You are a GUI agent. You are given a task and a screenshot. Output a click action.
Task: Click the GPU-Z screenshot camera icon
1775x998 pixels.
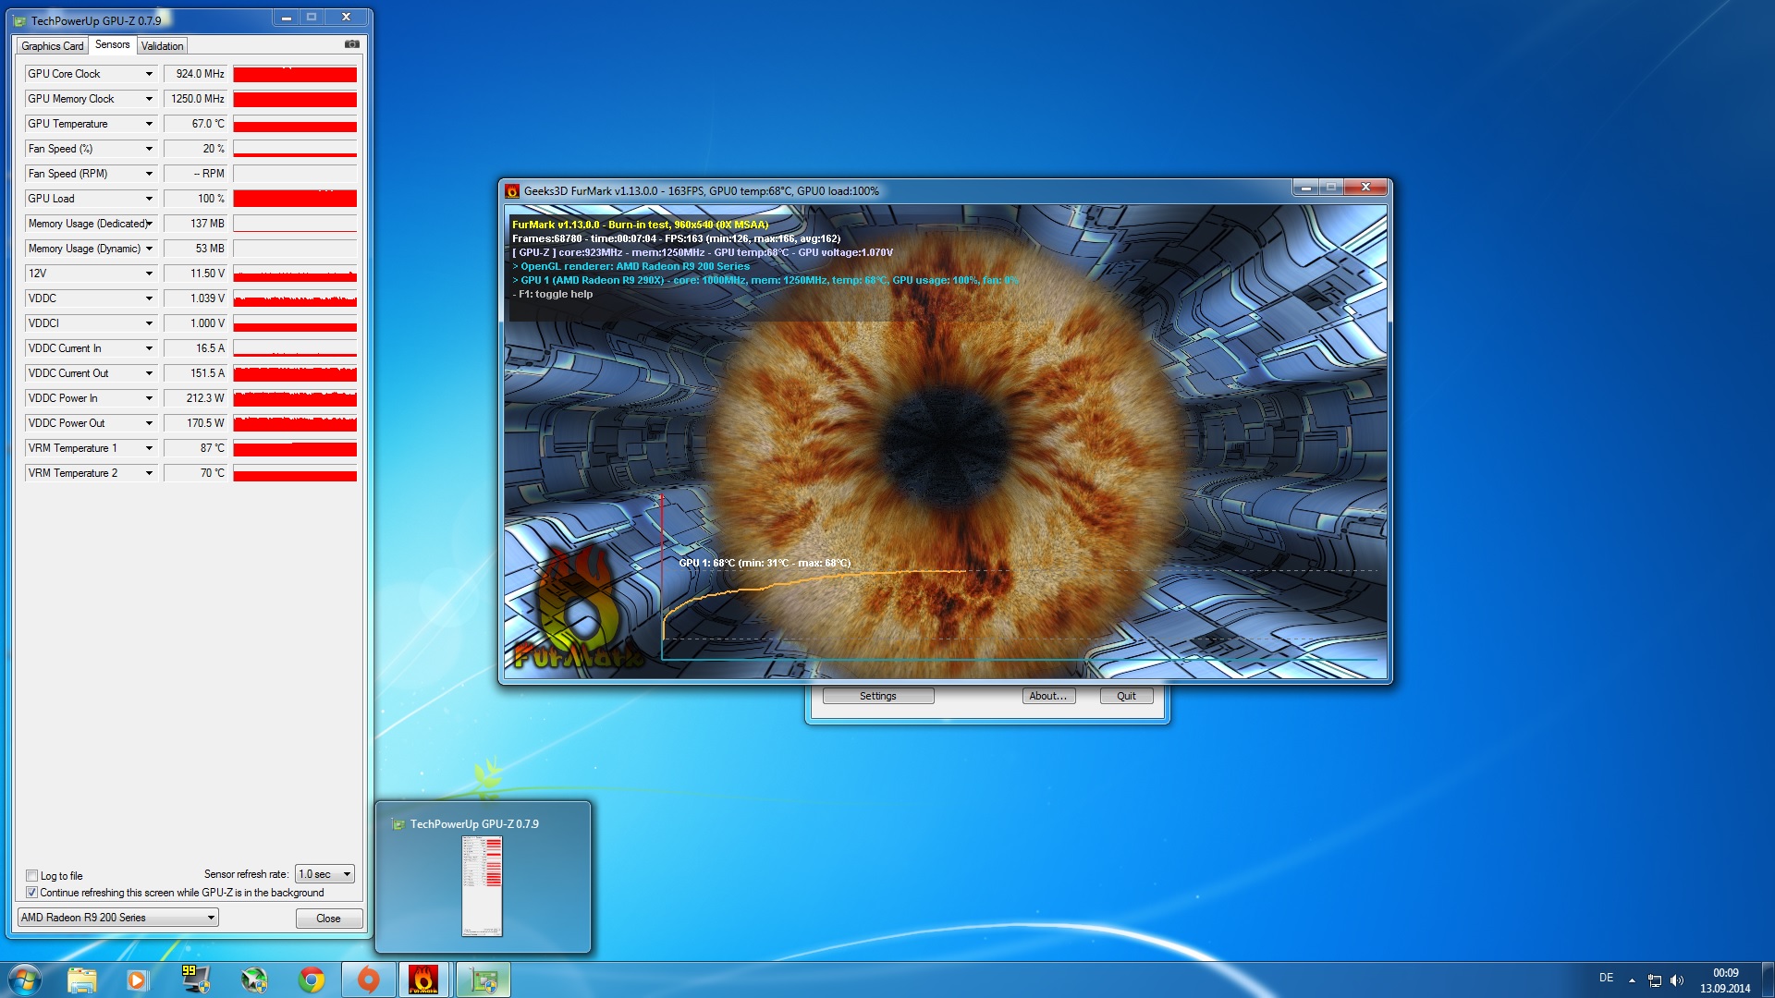[x=351, y=44]
